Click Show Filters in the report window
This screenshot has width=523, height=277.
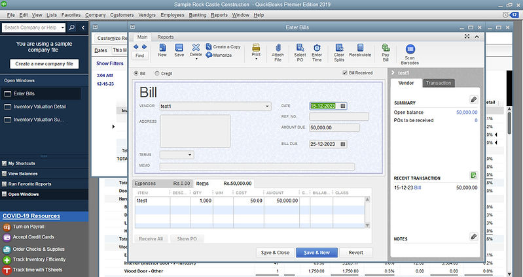110,63
